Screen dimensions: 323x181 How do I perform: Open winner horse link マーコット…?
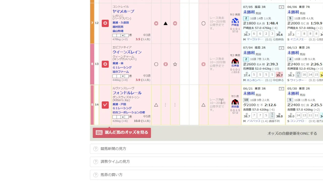coord(255,39)
